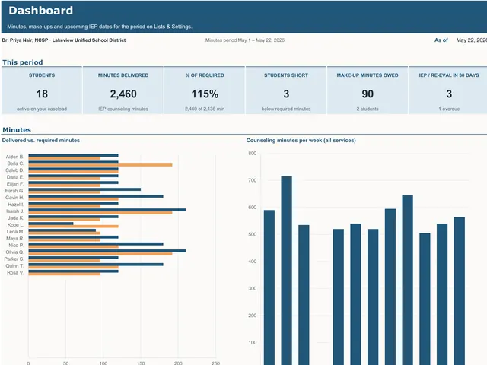Click the 'Minutes period May 1 – May 22' text
Viewport: 487px width, 365px height.
pos(245,40)
